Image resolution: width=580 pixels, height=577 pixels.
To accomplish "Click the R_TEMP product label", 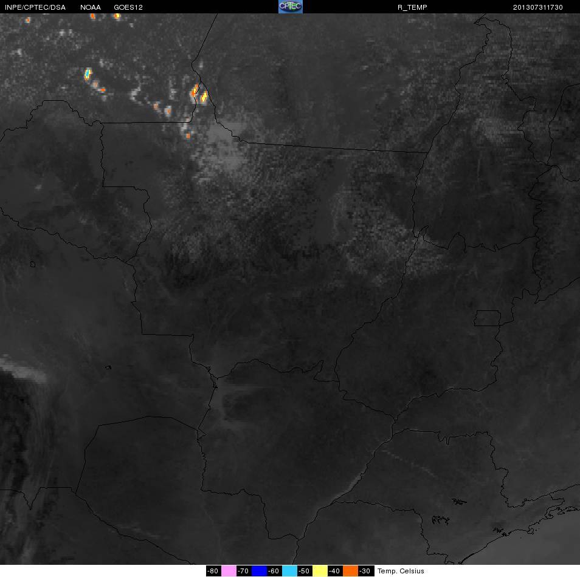I will [412, 7].
